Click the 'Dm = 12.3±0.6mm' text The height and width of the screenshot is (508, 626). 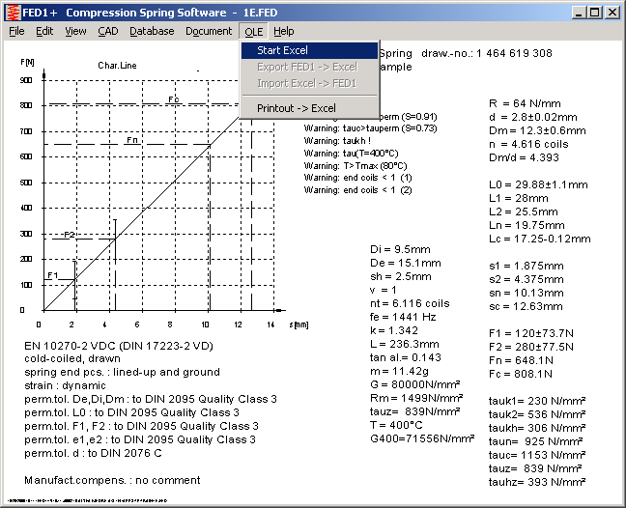click(x=537, y=131)
